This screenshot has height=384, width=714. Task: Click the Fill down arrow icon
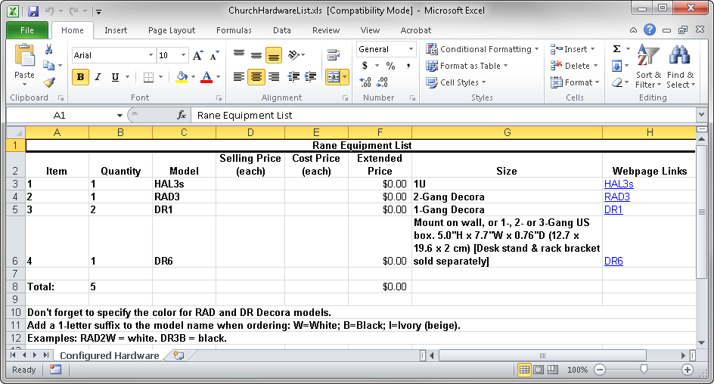[616, 66]
